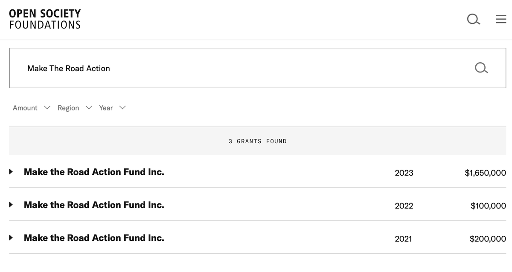Open the Year filter dropdown
Image resolution: width=512 pixels, height=272 pixels.
pyautogui.click(x=112, y=108)
